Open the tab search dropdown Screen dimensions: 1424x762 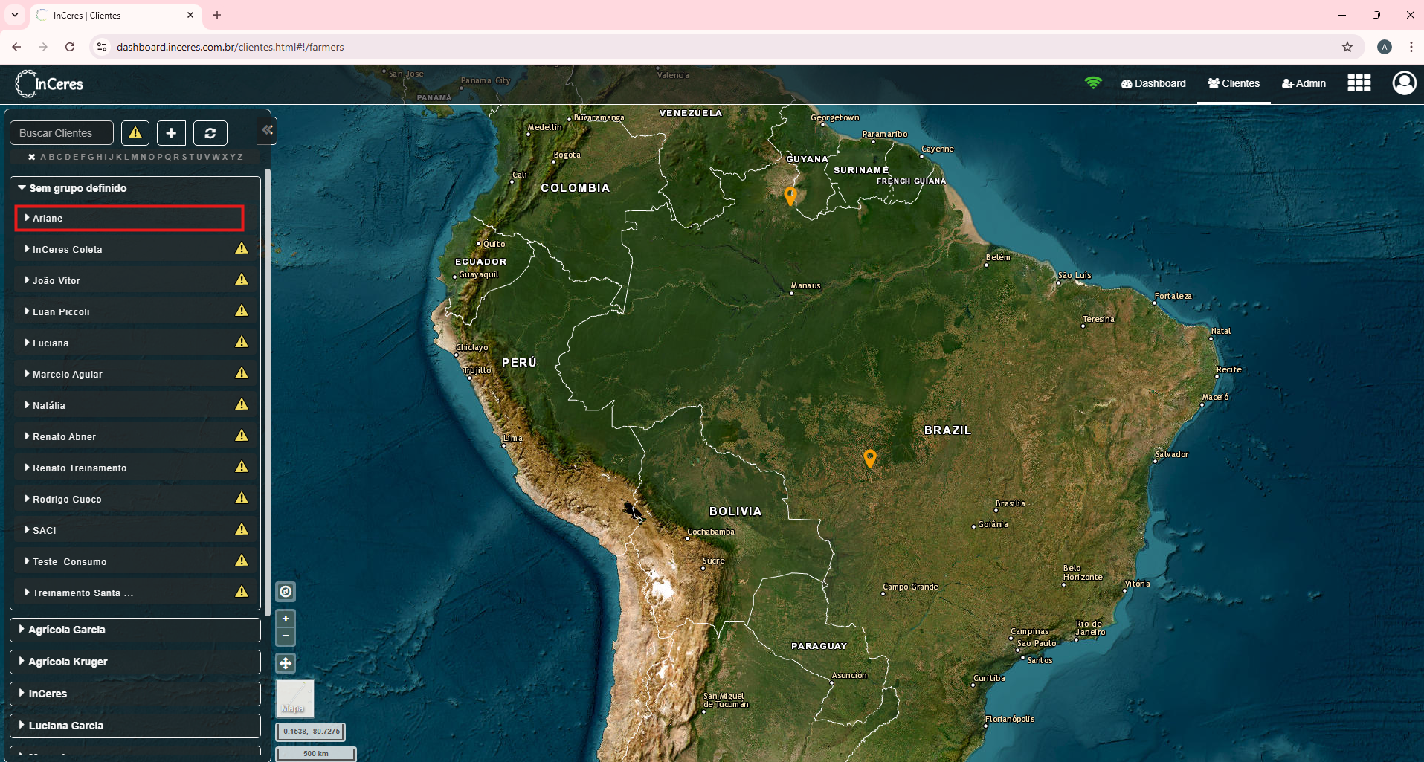pyautogui.click(x=15, y=15)
